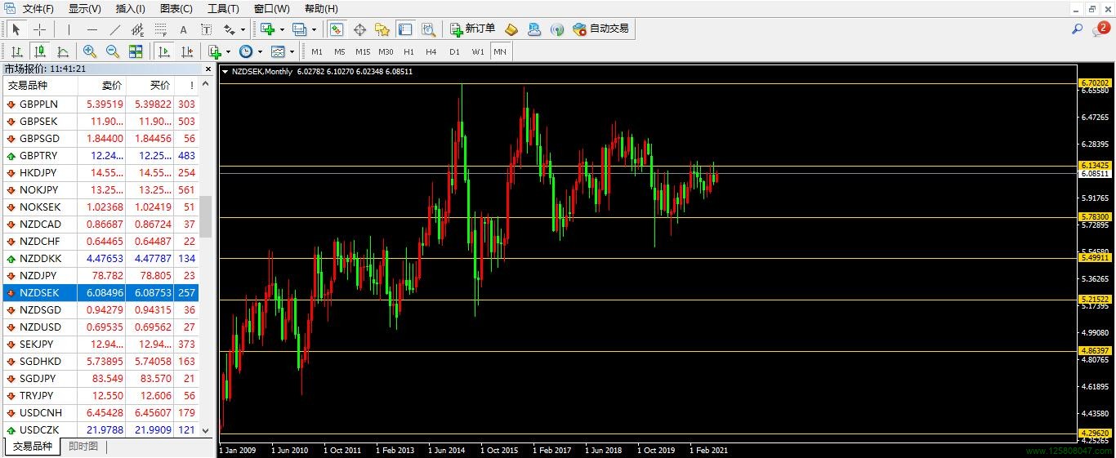Open the 文件(F) menu

38,9
